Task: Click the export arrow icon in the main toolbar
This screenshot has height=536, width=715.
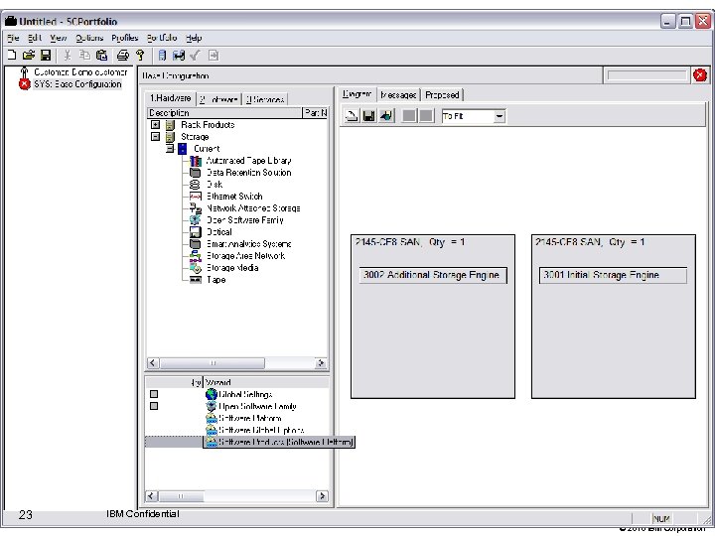Action: point(213,56)
